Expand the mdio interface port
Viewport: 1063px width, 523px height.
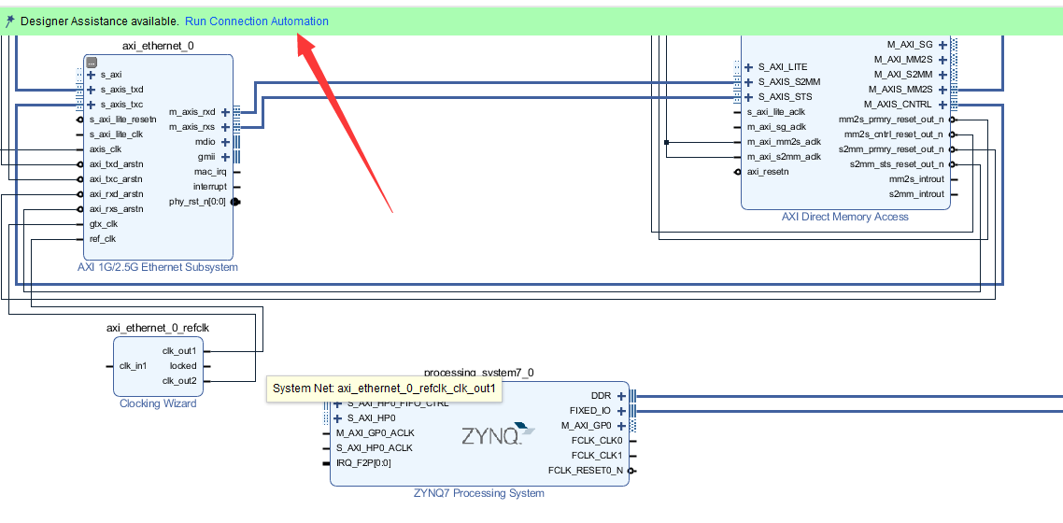click(225, 142)
